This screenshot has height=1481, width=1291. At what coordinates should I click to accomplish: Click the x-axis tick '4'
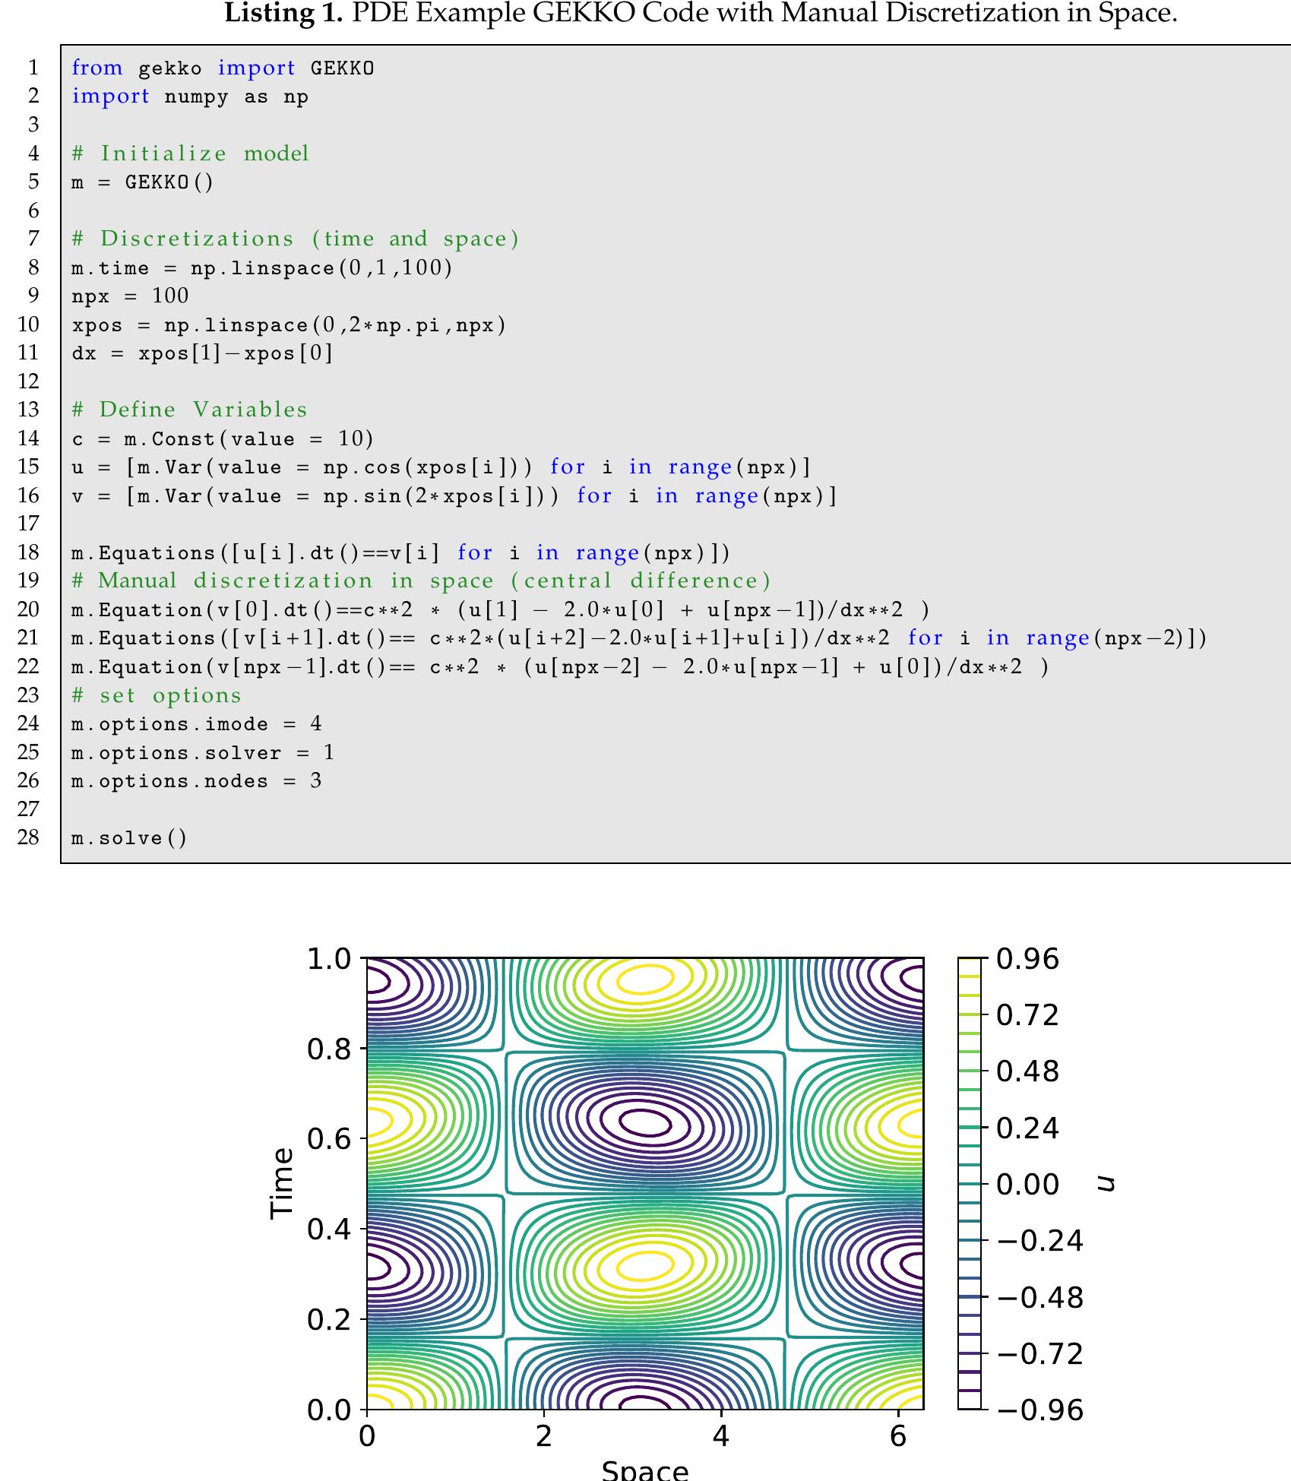click(x=721, y=1436)
